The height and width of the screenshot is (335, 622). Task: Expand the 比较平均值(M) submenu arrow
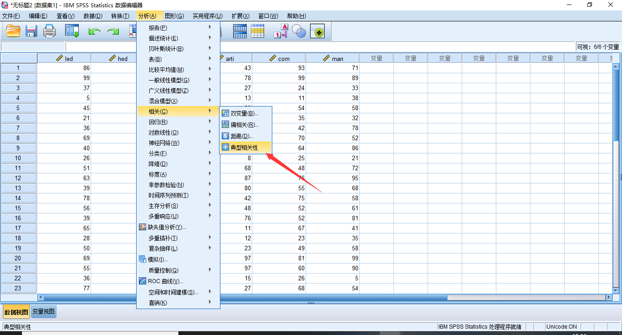210,69
